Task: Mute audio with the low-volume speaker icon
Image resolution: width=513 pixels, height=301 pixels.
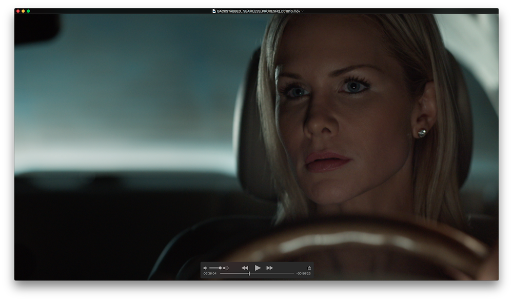Action: click(205, 268)
